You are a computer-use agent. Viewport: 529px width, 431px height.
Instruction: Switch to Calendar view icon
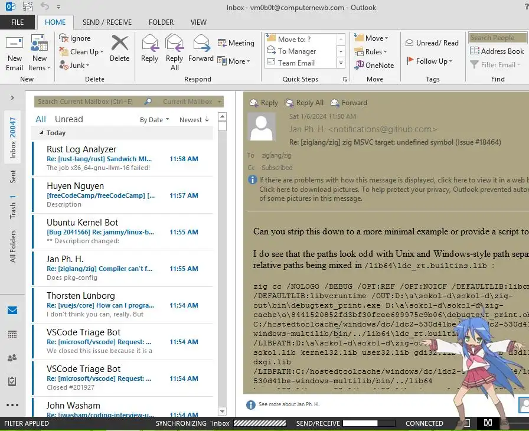[12, 334]
